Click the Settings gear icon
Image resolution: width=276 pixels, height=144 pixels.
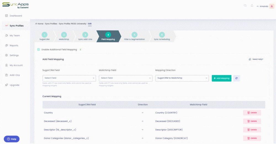(7, 55)
